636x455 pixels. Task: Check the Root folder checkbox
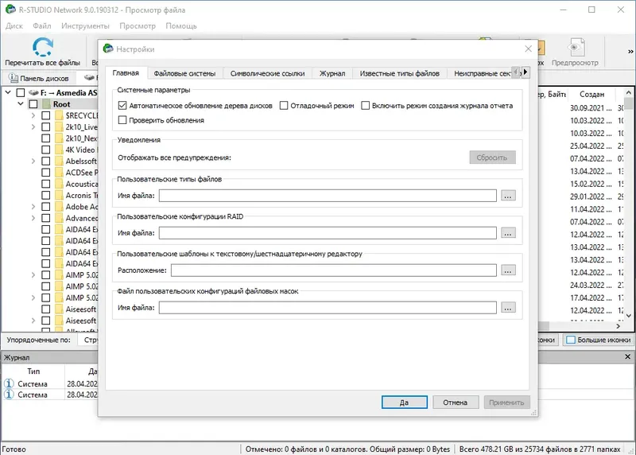[x=33, y=104]
